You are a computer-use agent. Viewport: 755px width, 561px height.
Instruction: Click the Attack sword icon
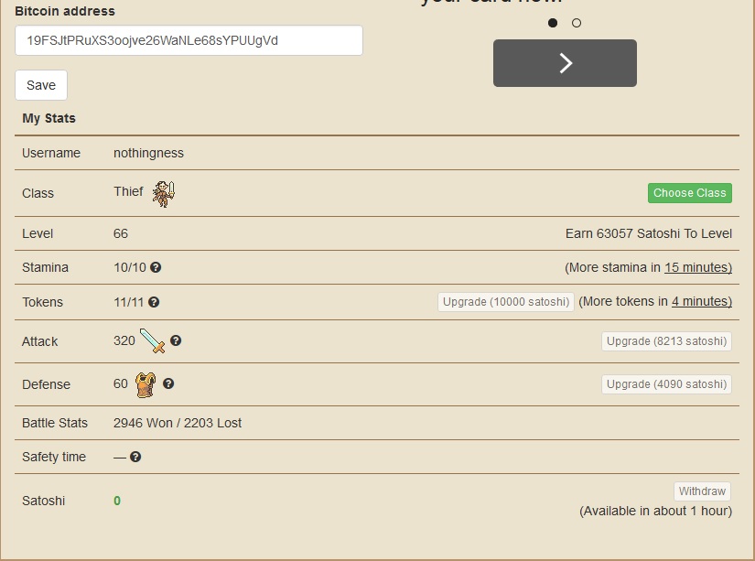tap(152, 341)
